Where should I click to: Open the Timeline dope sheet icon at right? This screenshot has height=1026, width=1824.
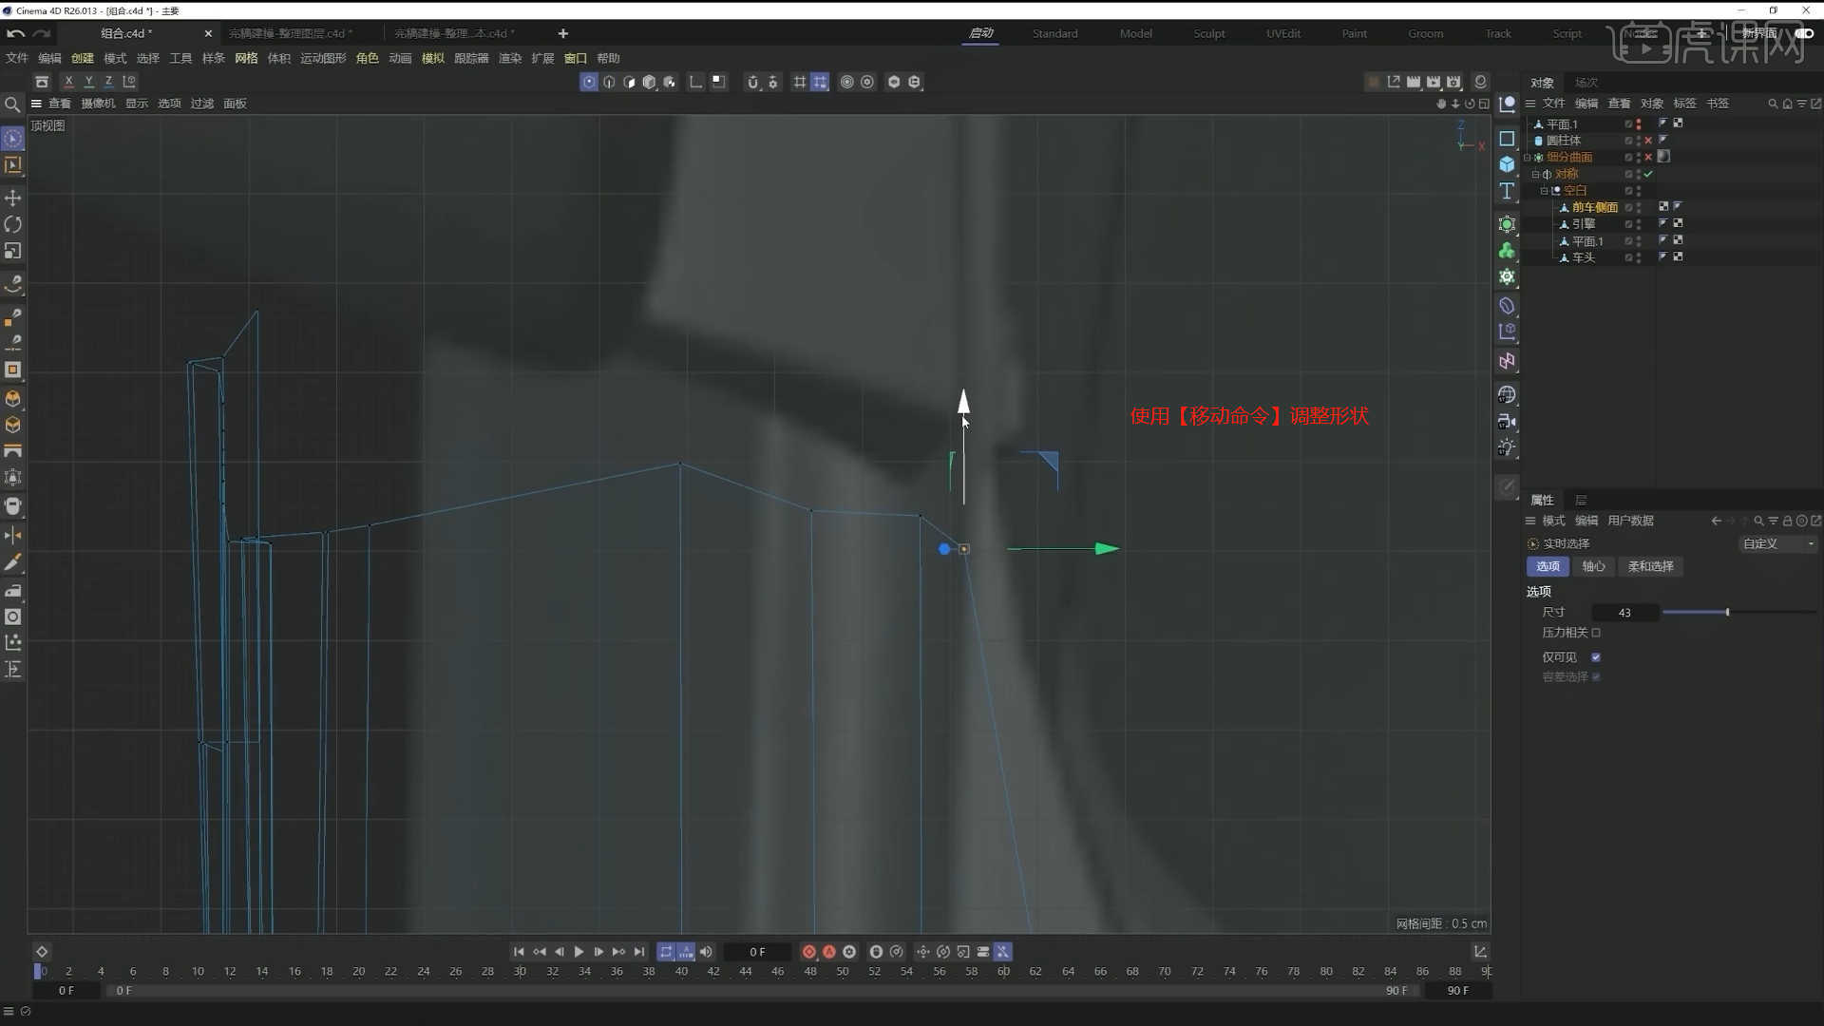1480,952
